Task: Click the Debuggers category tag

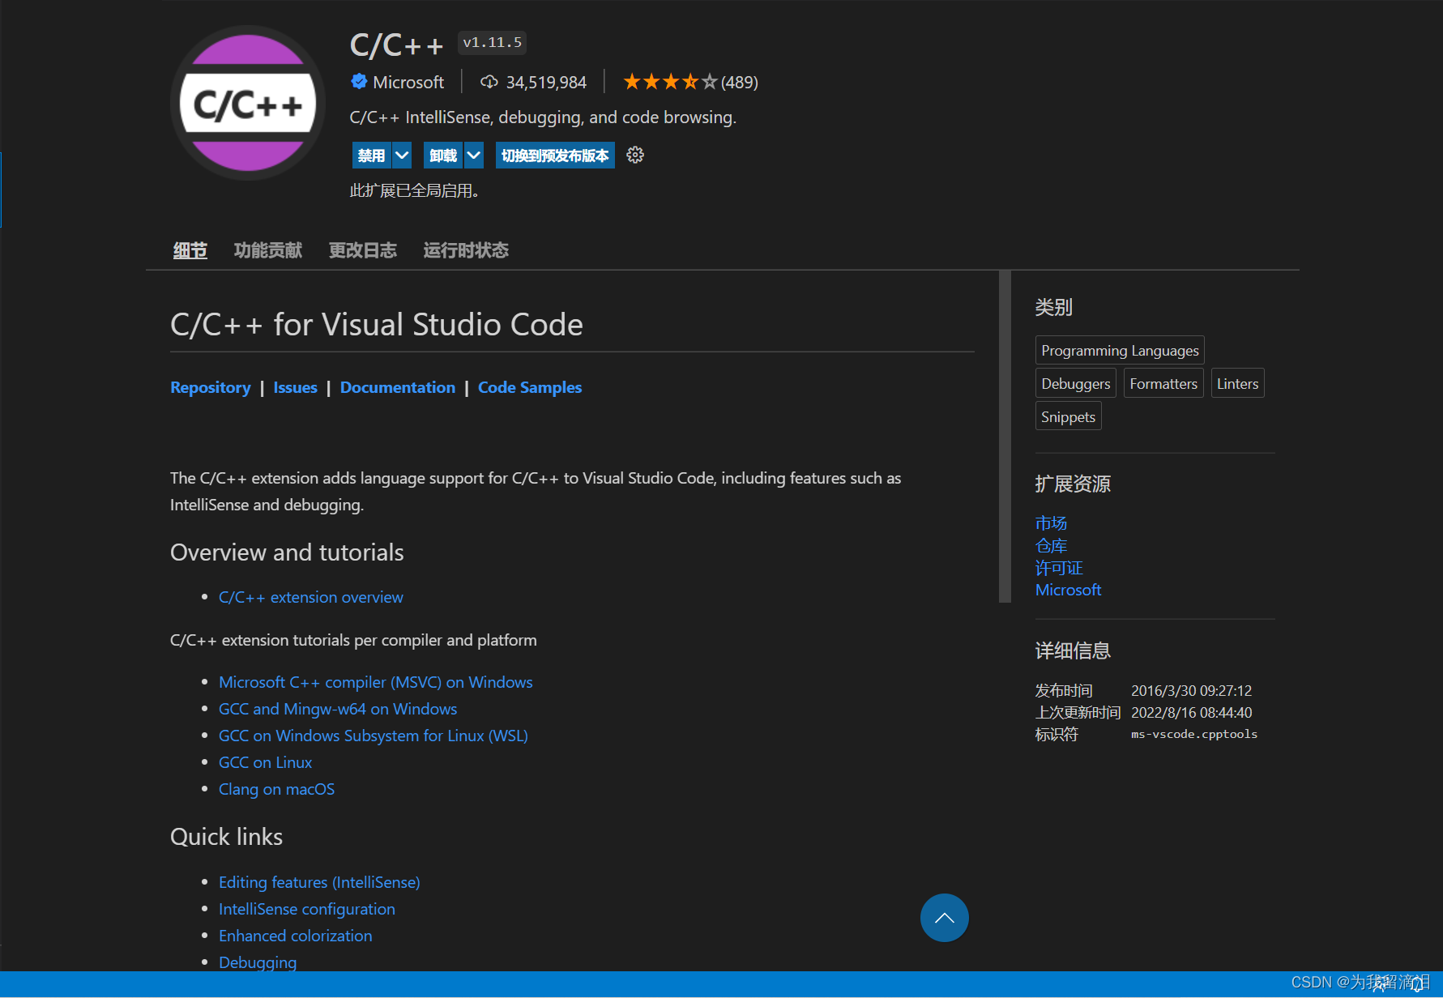Action: 1076,383
